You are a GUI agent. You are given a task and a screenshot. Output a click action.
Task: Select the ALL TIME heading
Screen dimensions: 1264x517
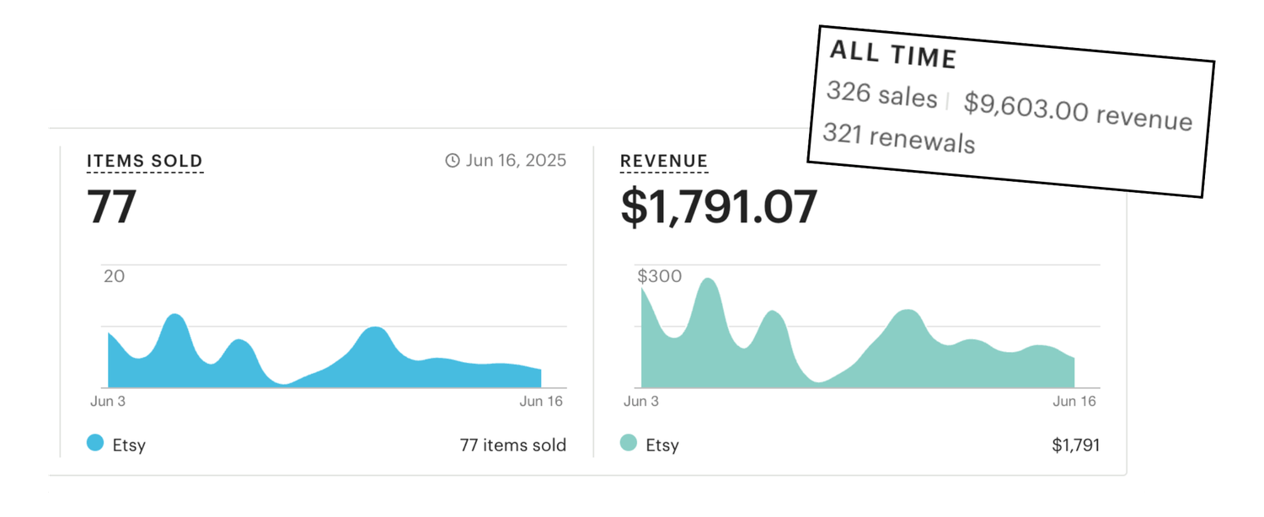click(893, 56)
